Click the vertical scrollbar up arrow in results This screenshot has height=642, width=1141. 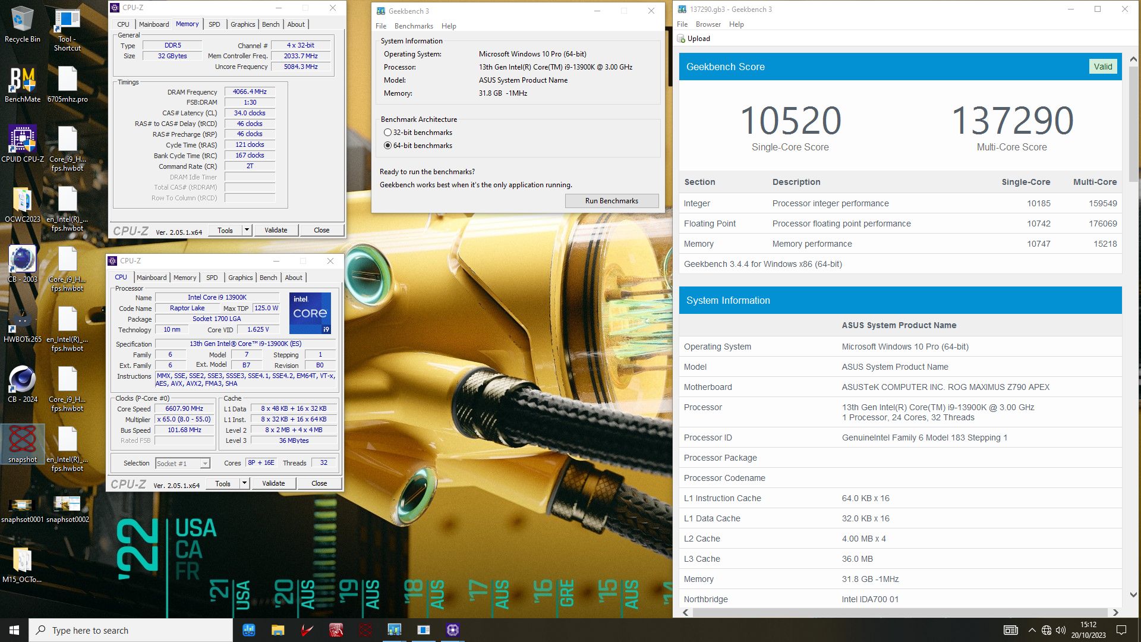[1133, 59]
